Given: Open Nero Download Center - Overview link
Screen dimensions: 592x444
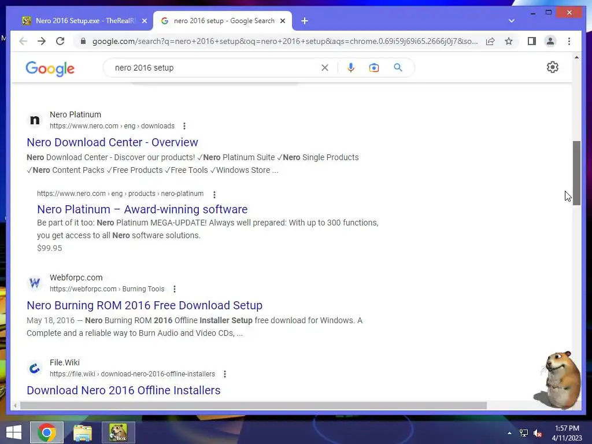Looking at the screenshot, I should click(112, 142).
